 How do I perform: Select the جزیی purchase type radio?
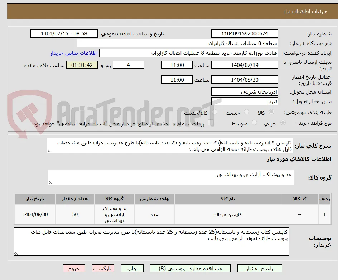point(283,122)
